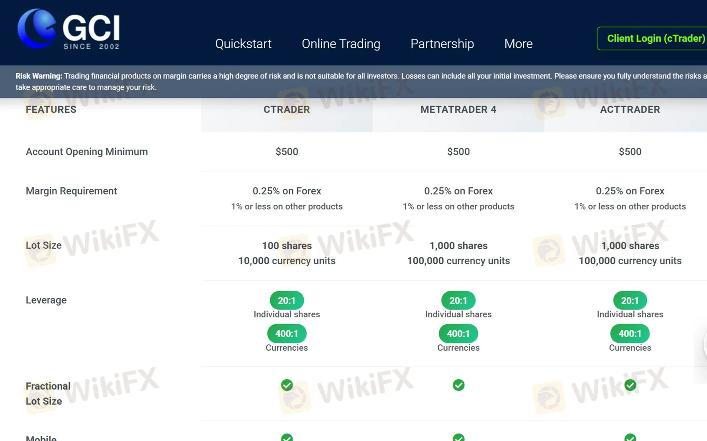Screen dimensions: 707x441
Task: Click Individual shares text under cTrader
Action: [287, 314]
